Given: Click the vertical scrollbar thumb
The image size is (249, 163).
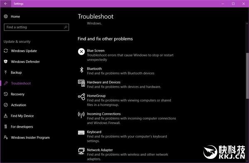Looking at the screenshot, I should click(247, 75).
